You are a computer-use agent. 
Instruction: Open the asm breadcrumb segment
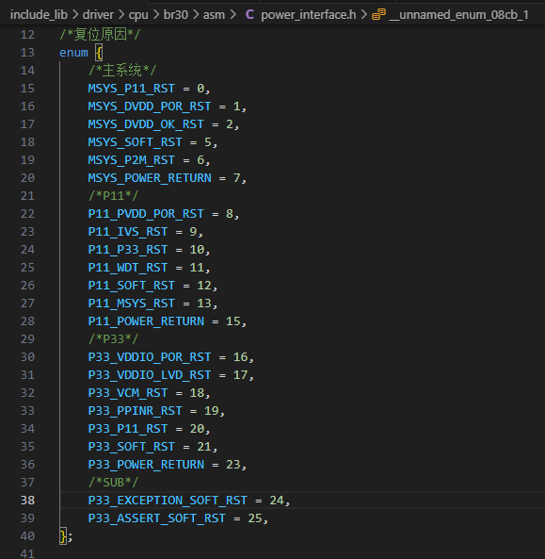tap(214, 15)
